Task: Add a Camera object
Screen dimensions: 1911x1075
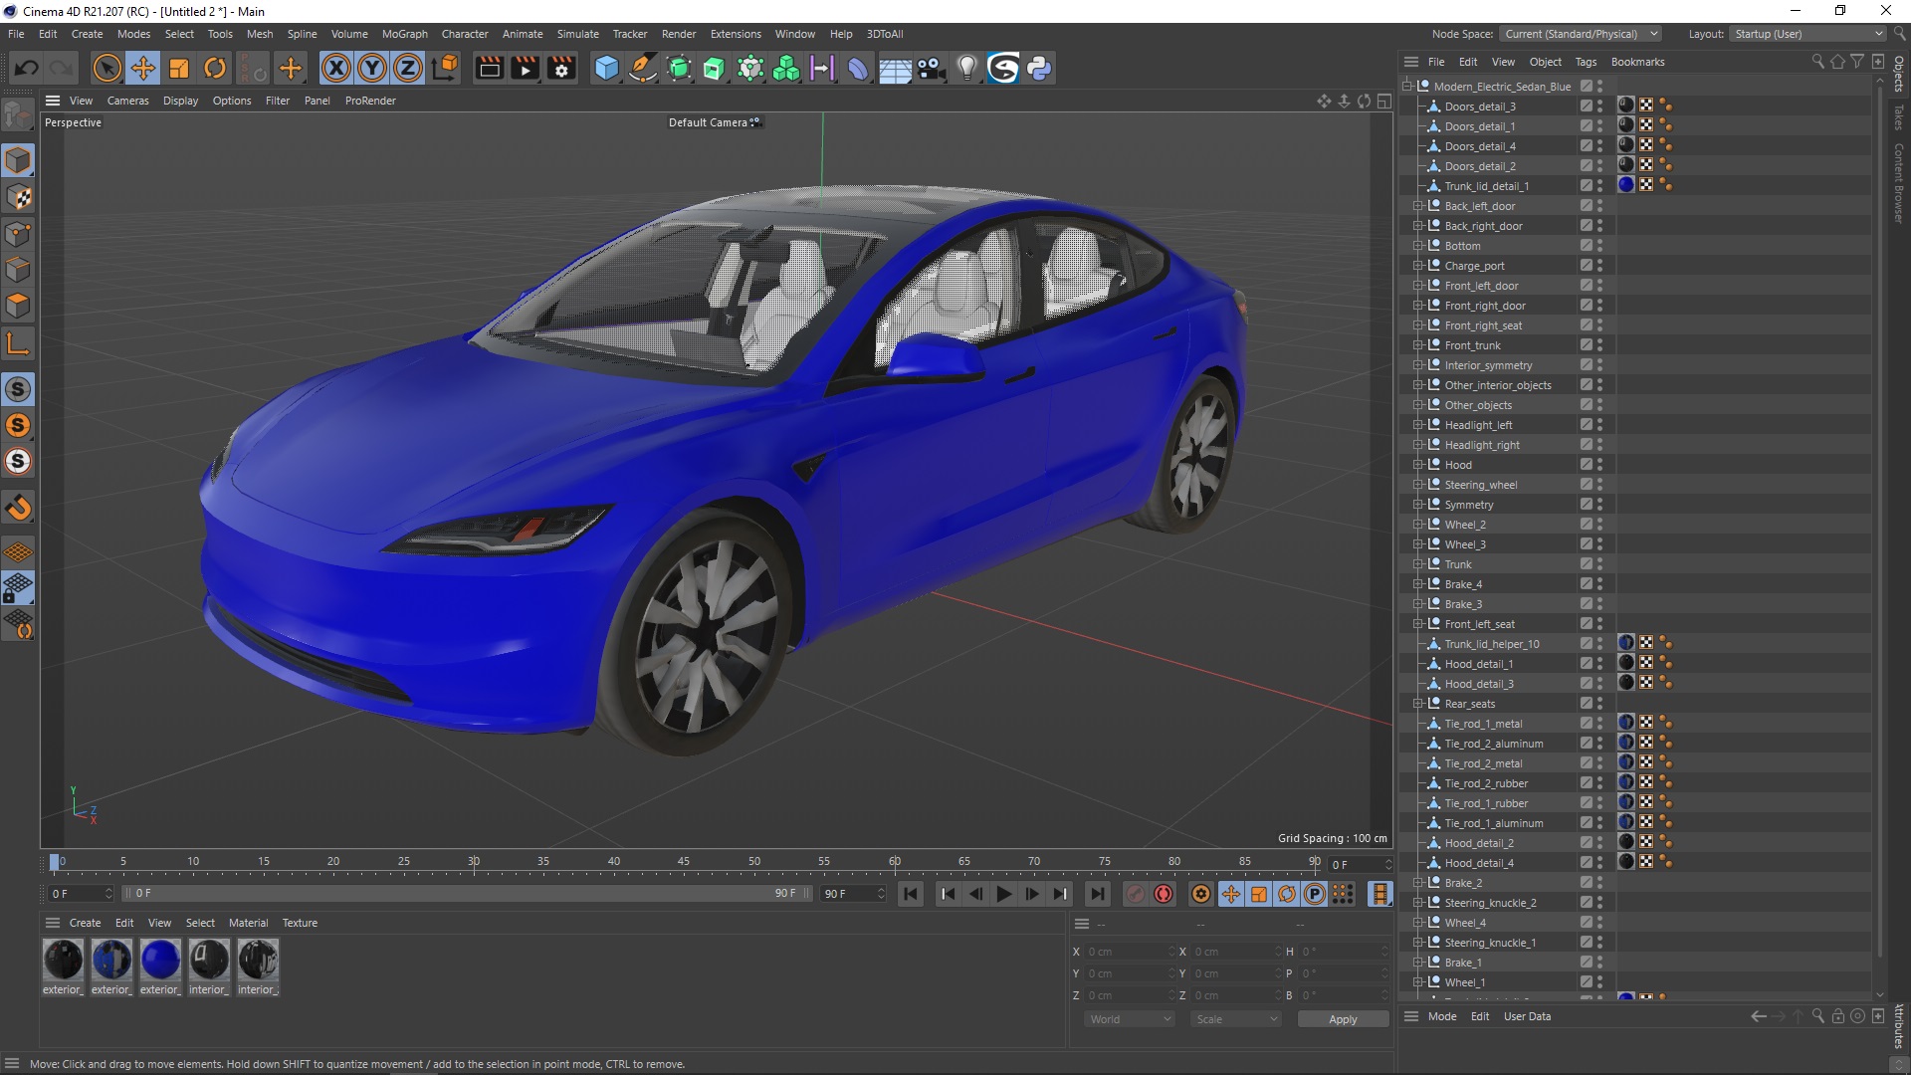Action: 931,68
